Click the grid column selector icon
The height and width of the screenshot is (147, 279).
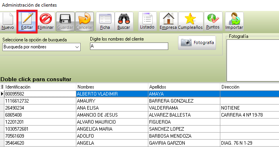coord(2,87)
